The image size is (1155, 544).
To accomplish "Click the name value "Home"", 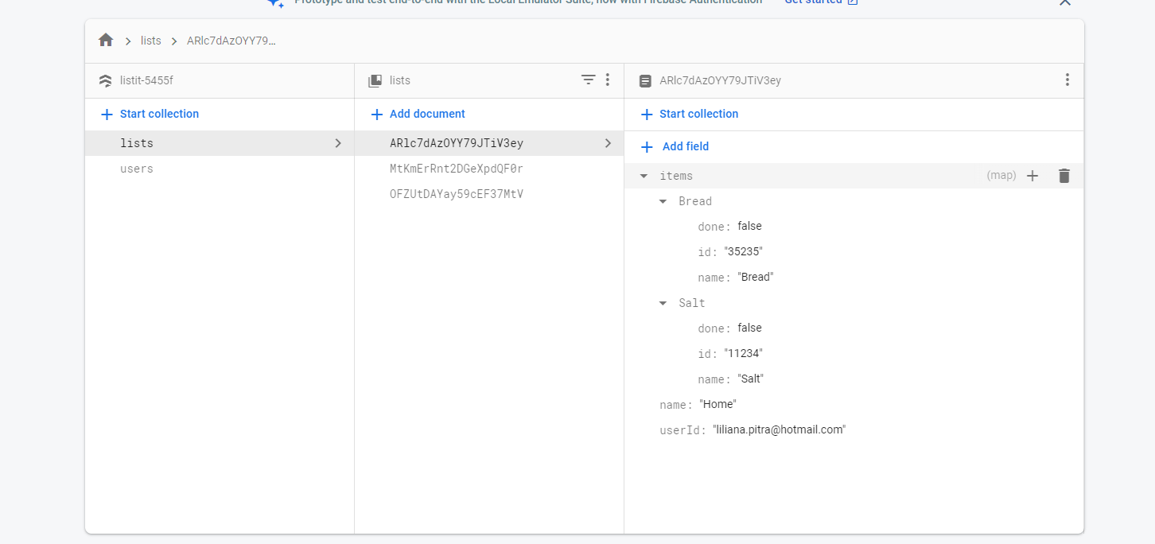I will (718, 404).
